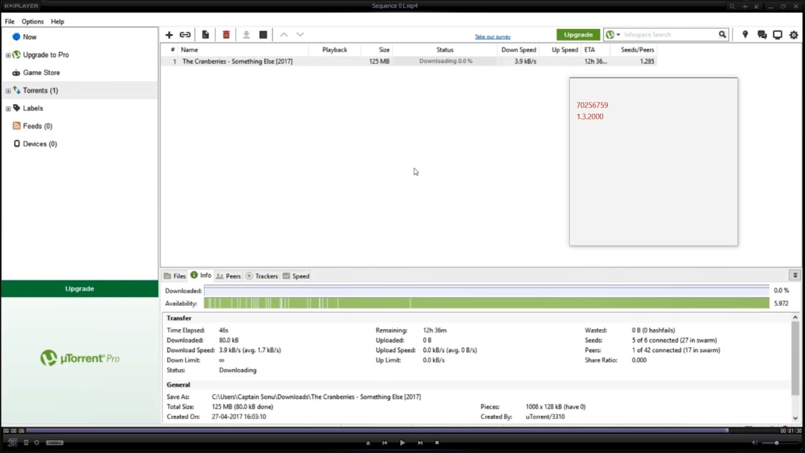Switch to the Peers tab

229,276
